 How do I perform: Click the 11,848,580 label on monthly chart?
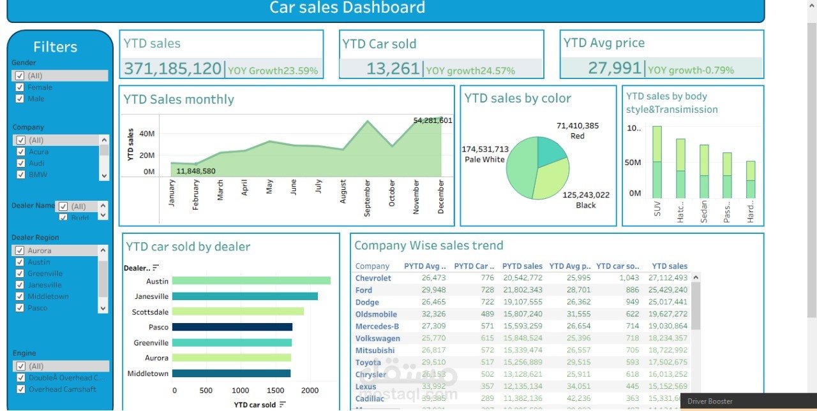[x=196, y=171]
